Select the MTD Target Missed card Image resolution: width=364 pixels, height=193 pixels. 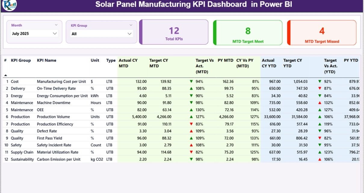(322, 32)
